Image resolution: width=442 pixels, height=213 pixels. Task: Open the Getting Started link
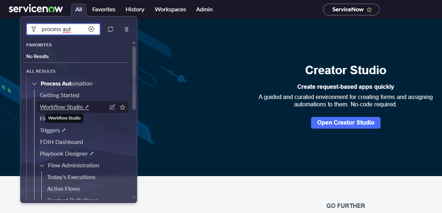59,95
